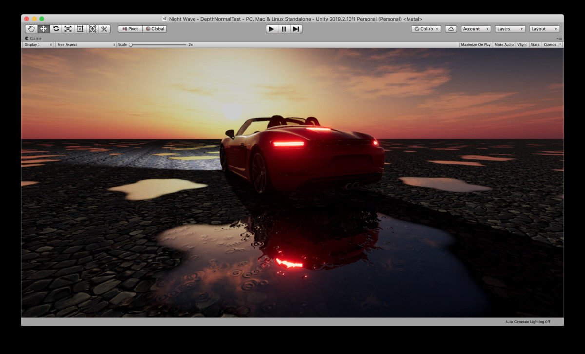Image resolution: width=585 pixels, height=354 pixels.
Task: Select the Scale tool
Action: pos(67,28)
